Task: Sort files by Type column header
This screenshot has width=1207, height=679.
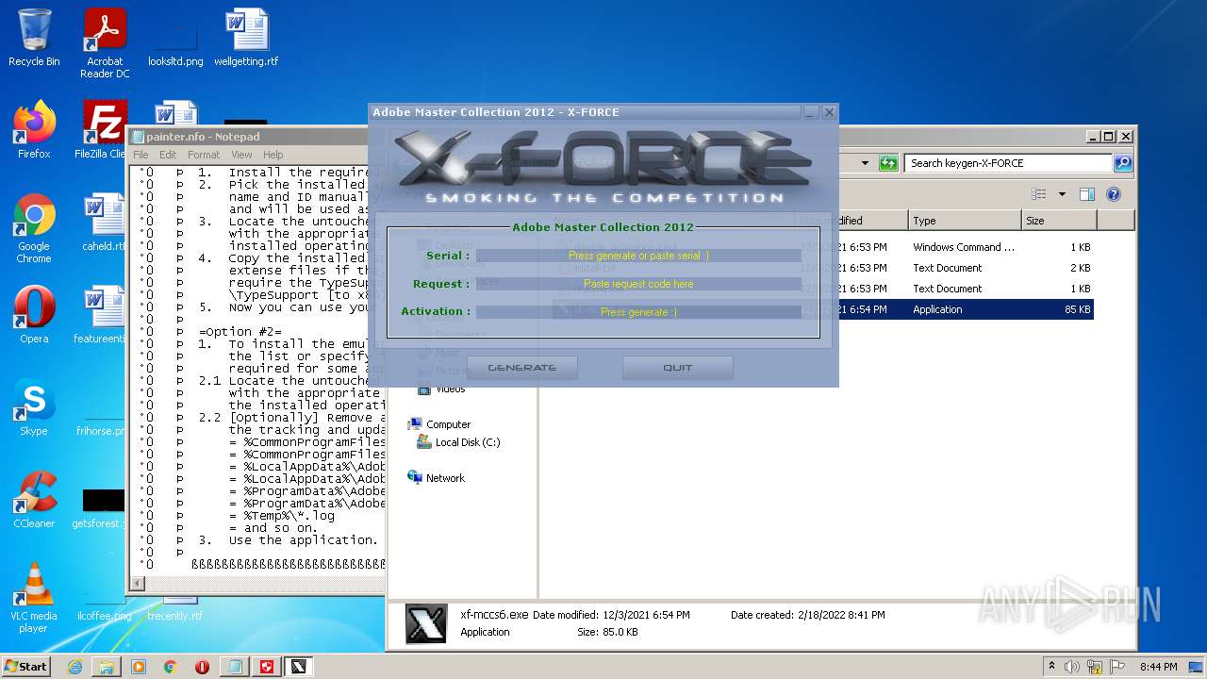Action: click(x=965, y=221)
